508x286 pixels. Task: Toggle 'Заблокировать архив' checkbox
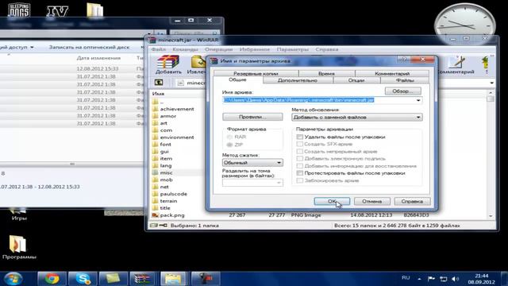pyautogui.click(x=300, y=180)
